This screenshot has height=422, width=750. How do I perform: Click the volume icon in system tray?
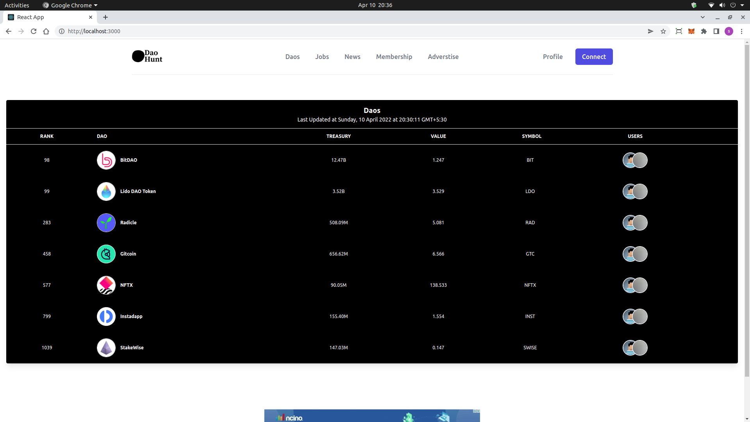722,5
